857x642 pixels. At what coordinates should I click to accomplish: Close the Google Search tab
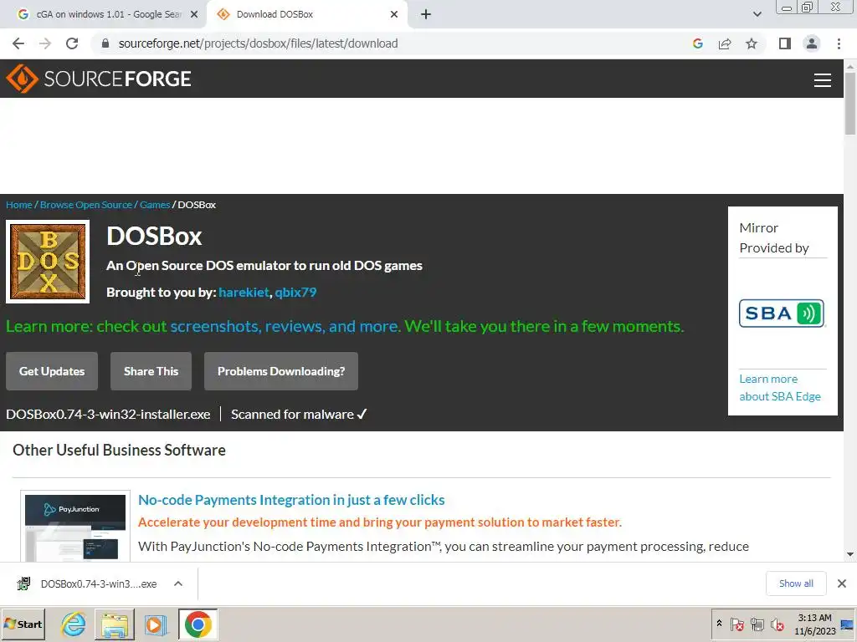194,14
